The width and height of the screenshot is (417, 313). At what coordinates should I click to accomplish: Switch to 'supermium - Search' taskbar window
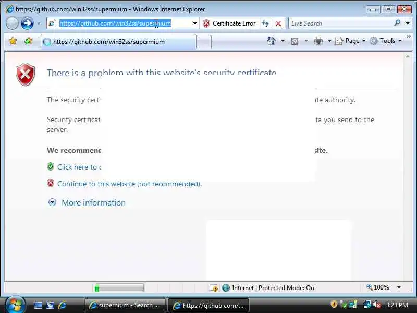pyautogui.click(x=125, y=305)
